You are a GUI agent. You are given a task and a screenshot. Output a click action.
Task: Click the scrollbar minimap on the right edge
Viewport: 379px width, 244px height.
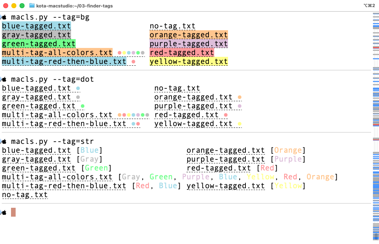click(376, 126)
